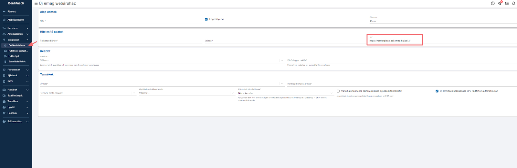This screenshot has height=168, width=517.
Task: Click the Szállítmányok truck icon
Action: (x=4, y=96)
